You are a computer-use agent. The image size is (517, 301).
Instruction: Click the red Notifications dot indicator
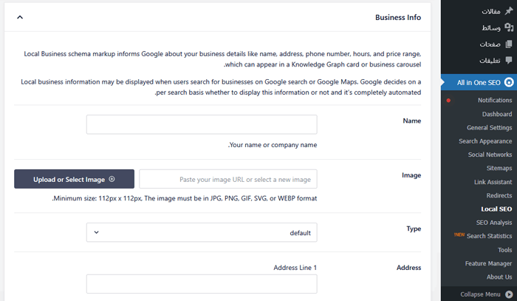[448, 101]
